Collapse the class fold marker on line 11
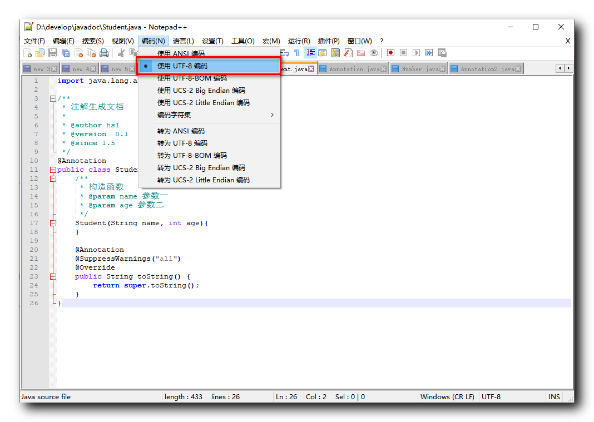594x422 pixels. click(53, 170)
